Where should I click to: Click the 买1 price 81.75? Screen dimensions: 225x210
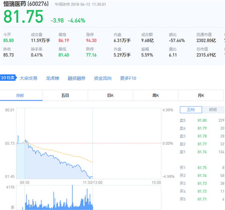point(202,168)
